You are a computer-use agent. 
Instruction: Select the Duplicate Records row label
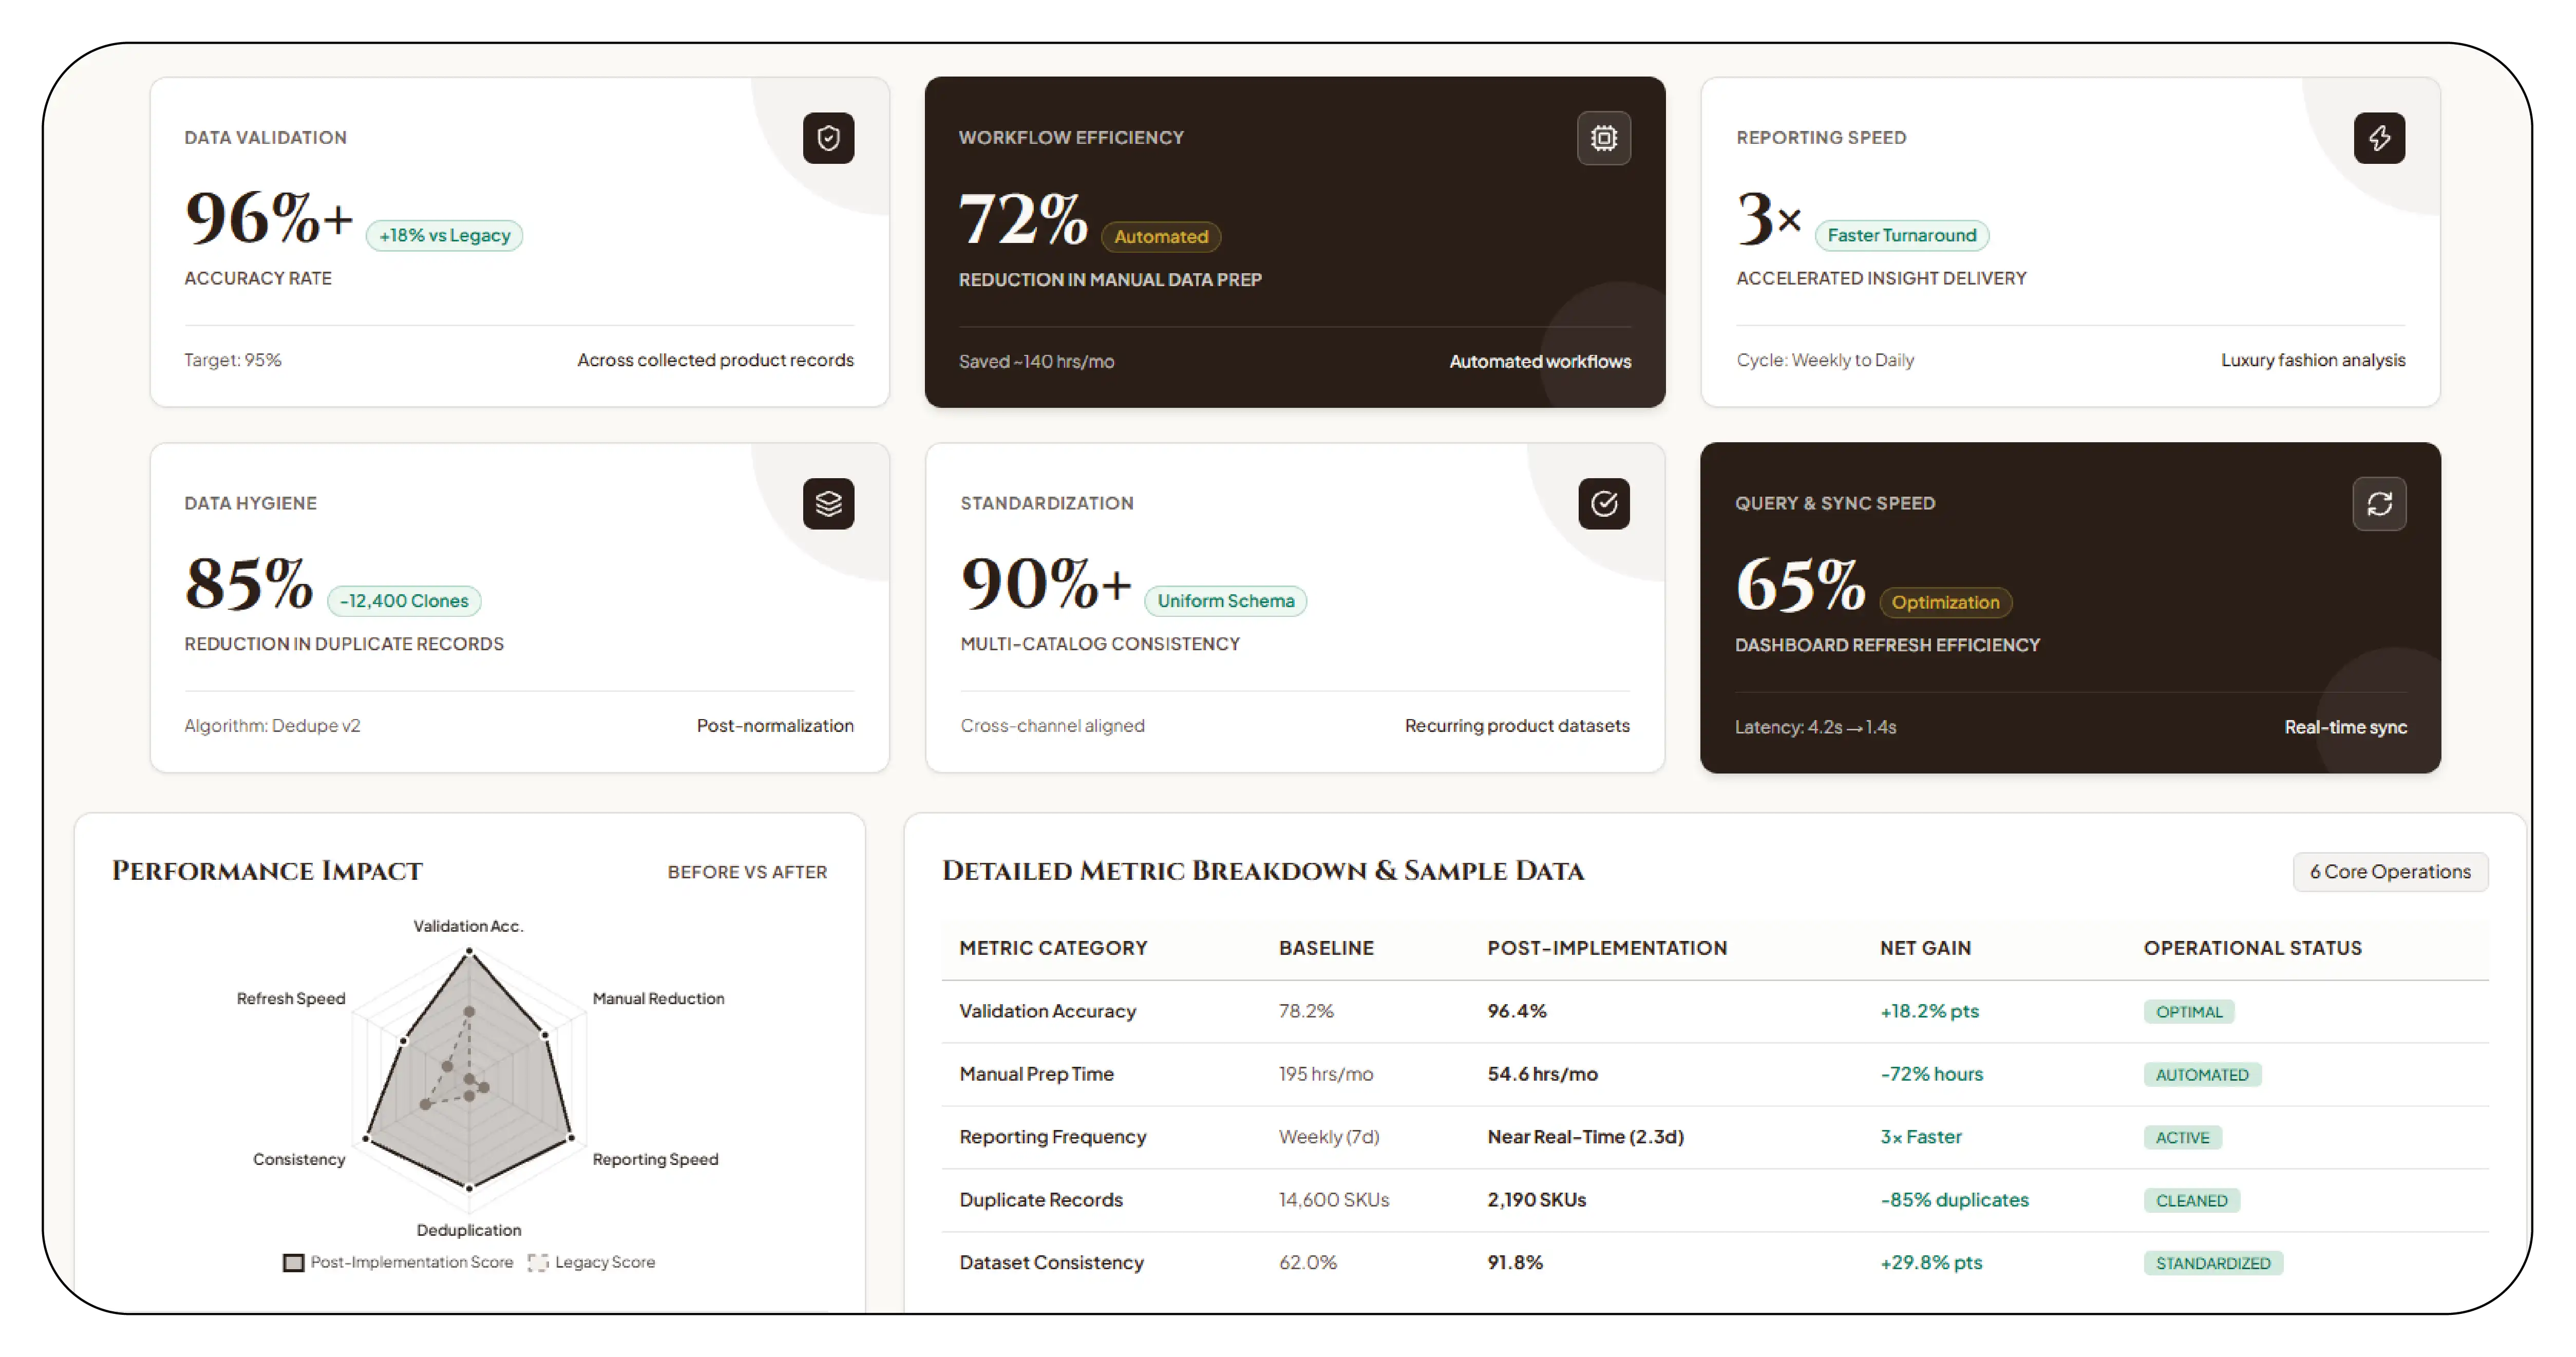pos(1041,1200)
